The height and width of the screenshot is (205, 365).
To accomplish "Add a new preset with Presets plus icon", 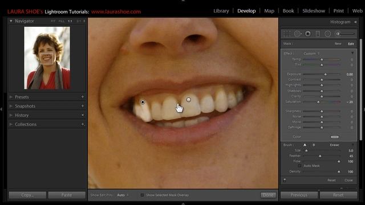I will coord(83,97).
